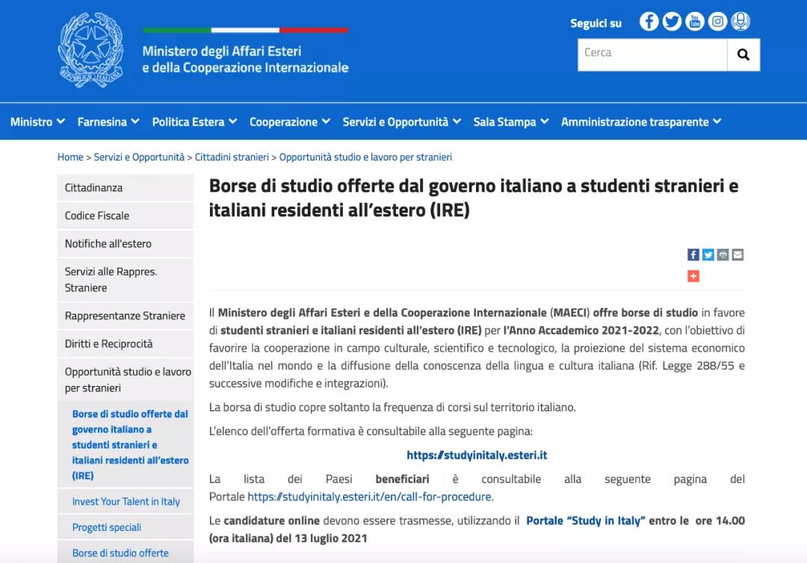Click the red plus more-sharing icon
This screenshot has height=563, width=807.
(693, 276)
